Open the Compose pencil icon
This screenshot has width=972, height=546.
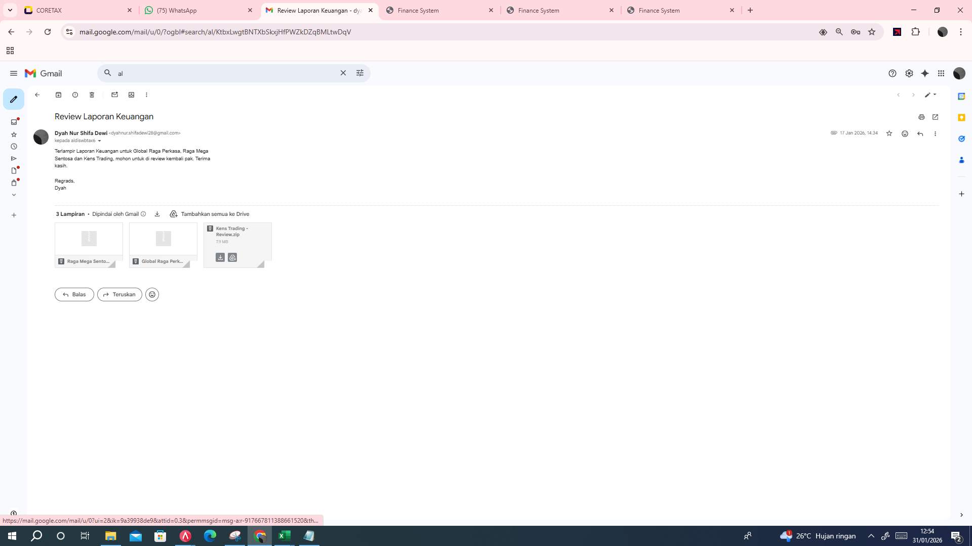[x=14, y=99]
